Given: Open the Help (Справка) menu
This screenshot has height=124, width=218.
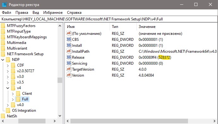Looking at the screenshot, I should (74, 13).
